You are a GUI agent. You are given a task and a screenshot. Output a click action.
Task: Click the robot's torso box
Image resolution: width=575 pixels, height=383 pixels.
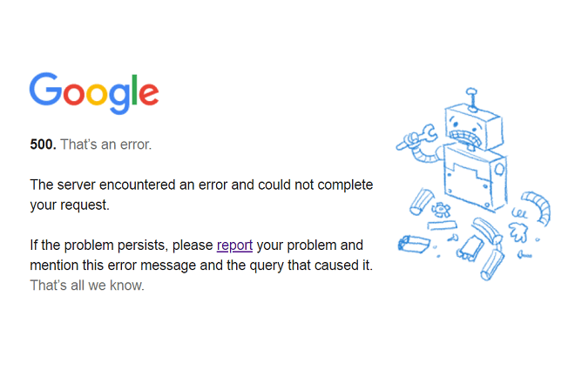[475, 178]
